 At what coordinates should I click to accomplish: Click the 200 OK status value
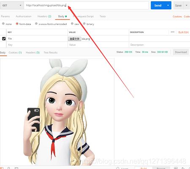[128, 52]
